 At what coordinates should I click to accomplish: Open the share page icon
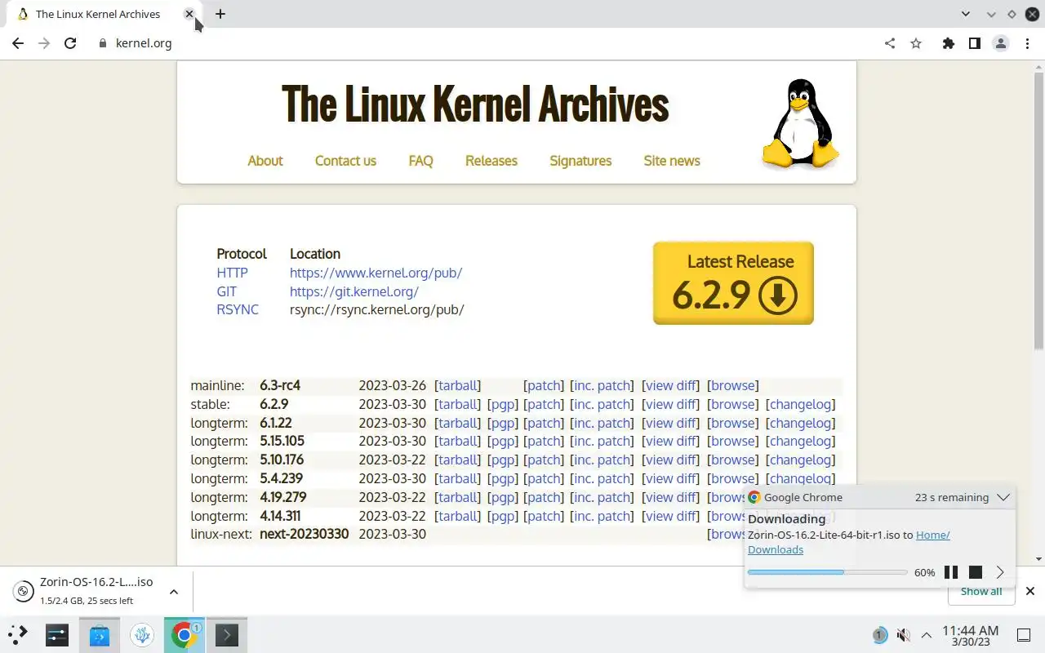coord(890,43)
